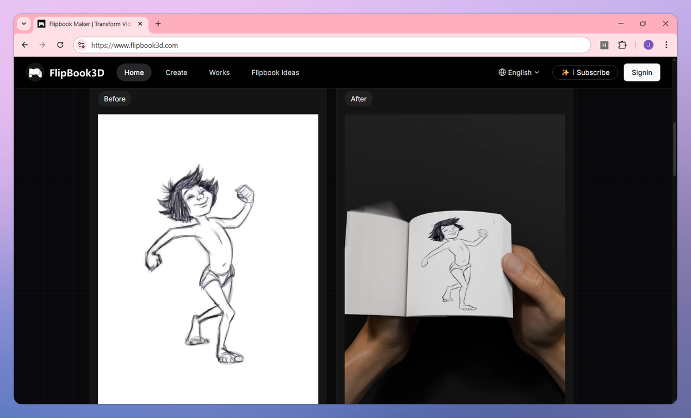Select the Flipbook Maker browser tab
This screenshot has width=691, height=418.
[90, 24]
